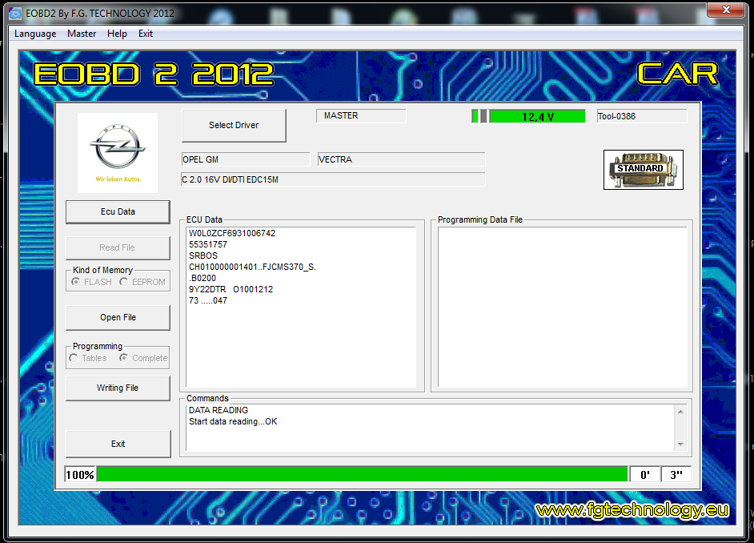The image size is (754, 543).
Task: Click the Tool-0386 field
Action: pos(642,116)
